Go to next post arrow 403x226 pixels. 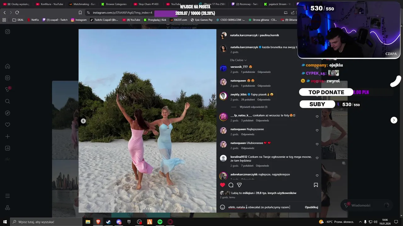click(x=394, y=120)
